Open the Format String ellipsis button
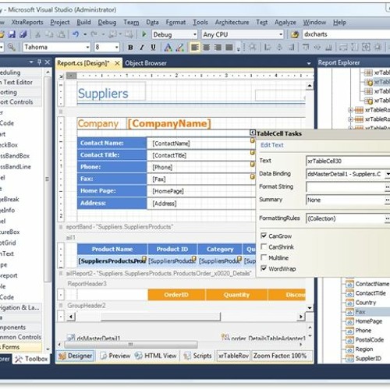Image resolution: width=390 pixels, height=390 pixels. point(388,187)
